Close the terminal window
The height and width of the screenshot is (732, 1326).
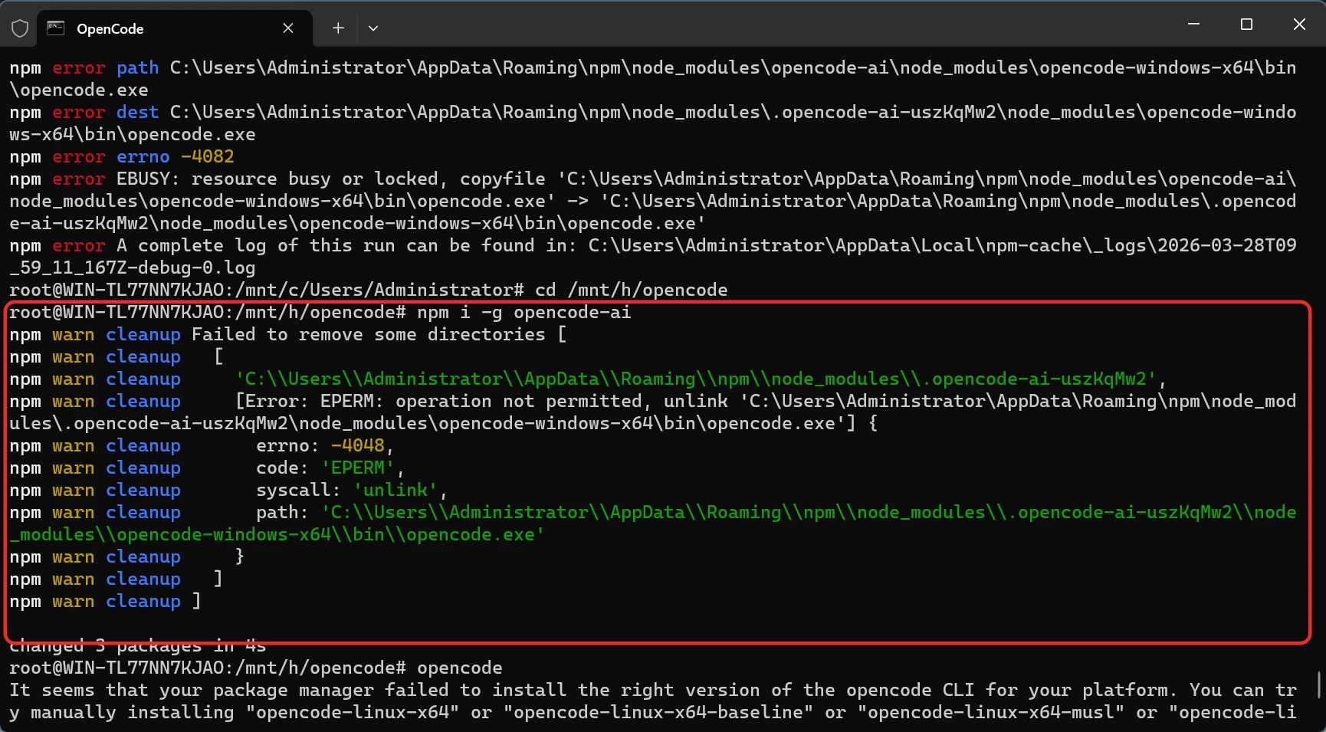click(1299, 25)
